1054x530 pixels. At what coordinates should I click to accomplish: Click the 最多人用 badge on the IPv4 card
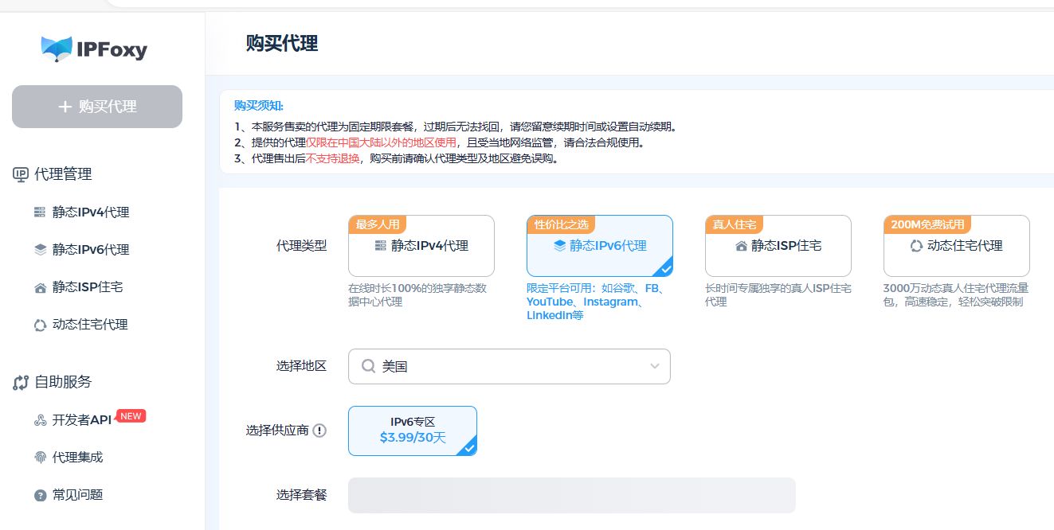point(378,224)
